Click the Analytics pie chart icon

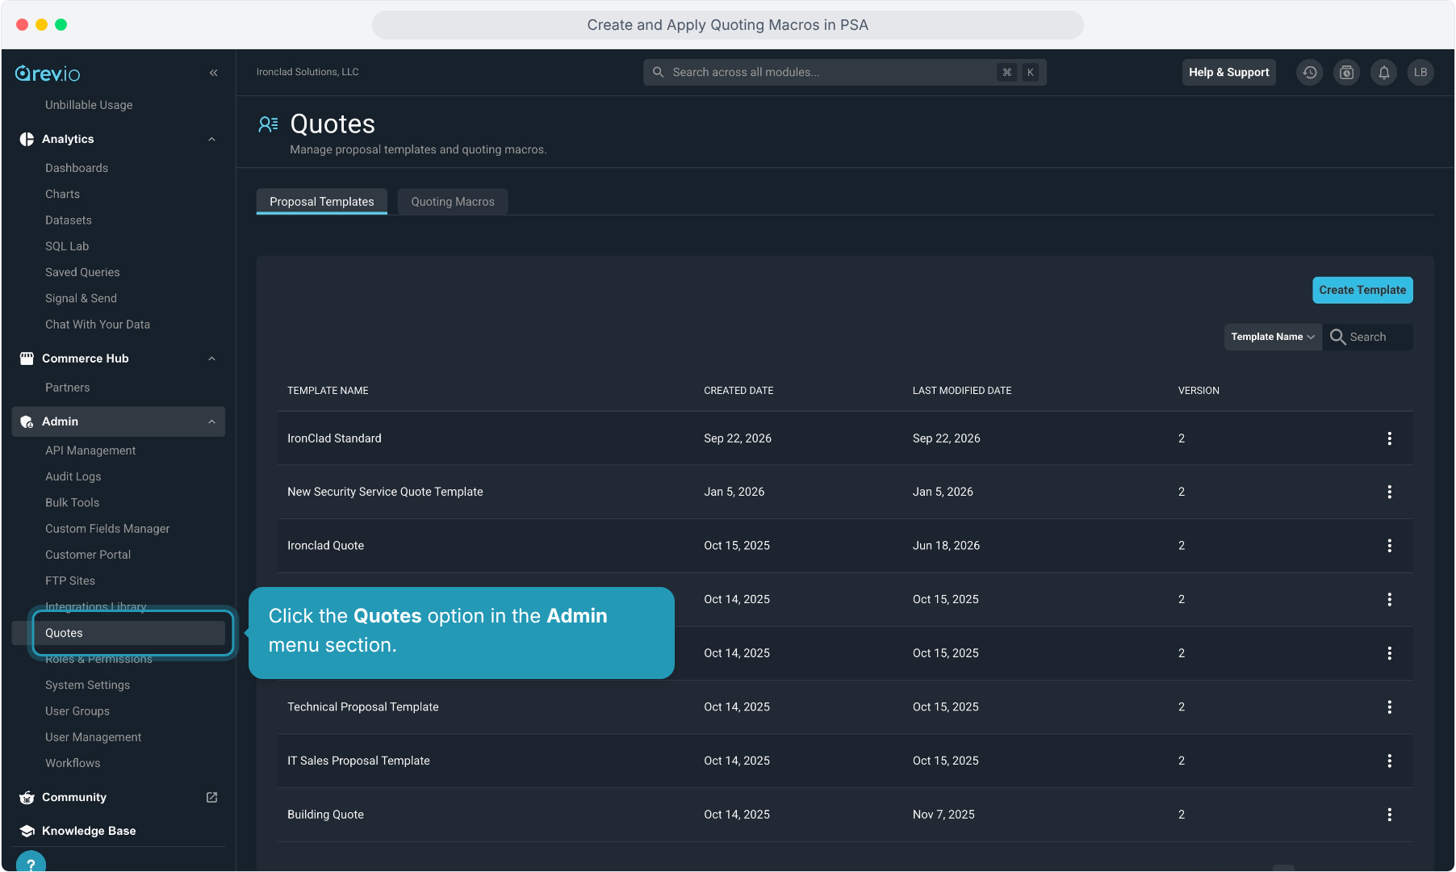pyautogui.click(x=27, y=139)
